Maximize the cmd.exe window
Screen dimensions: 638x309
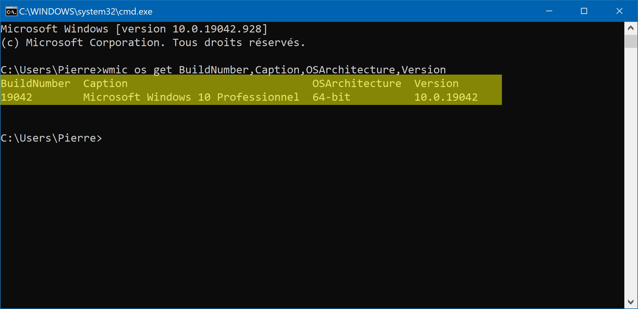point(584,11)
